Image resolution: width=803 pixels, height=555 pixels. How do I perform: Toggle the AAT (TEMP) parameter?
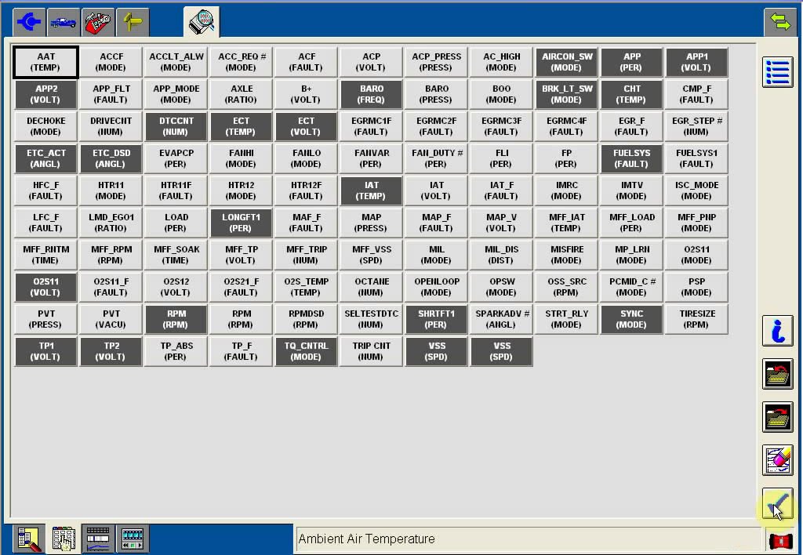(45, 63)
